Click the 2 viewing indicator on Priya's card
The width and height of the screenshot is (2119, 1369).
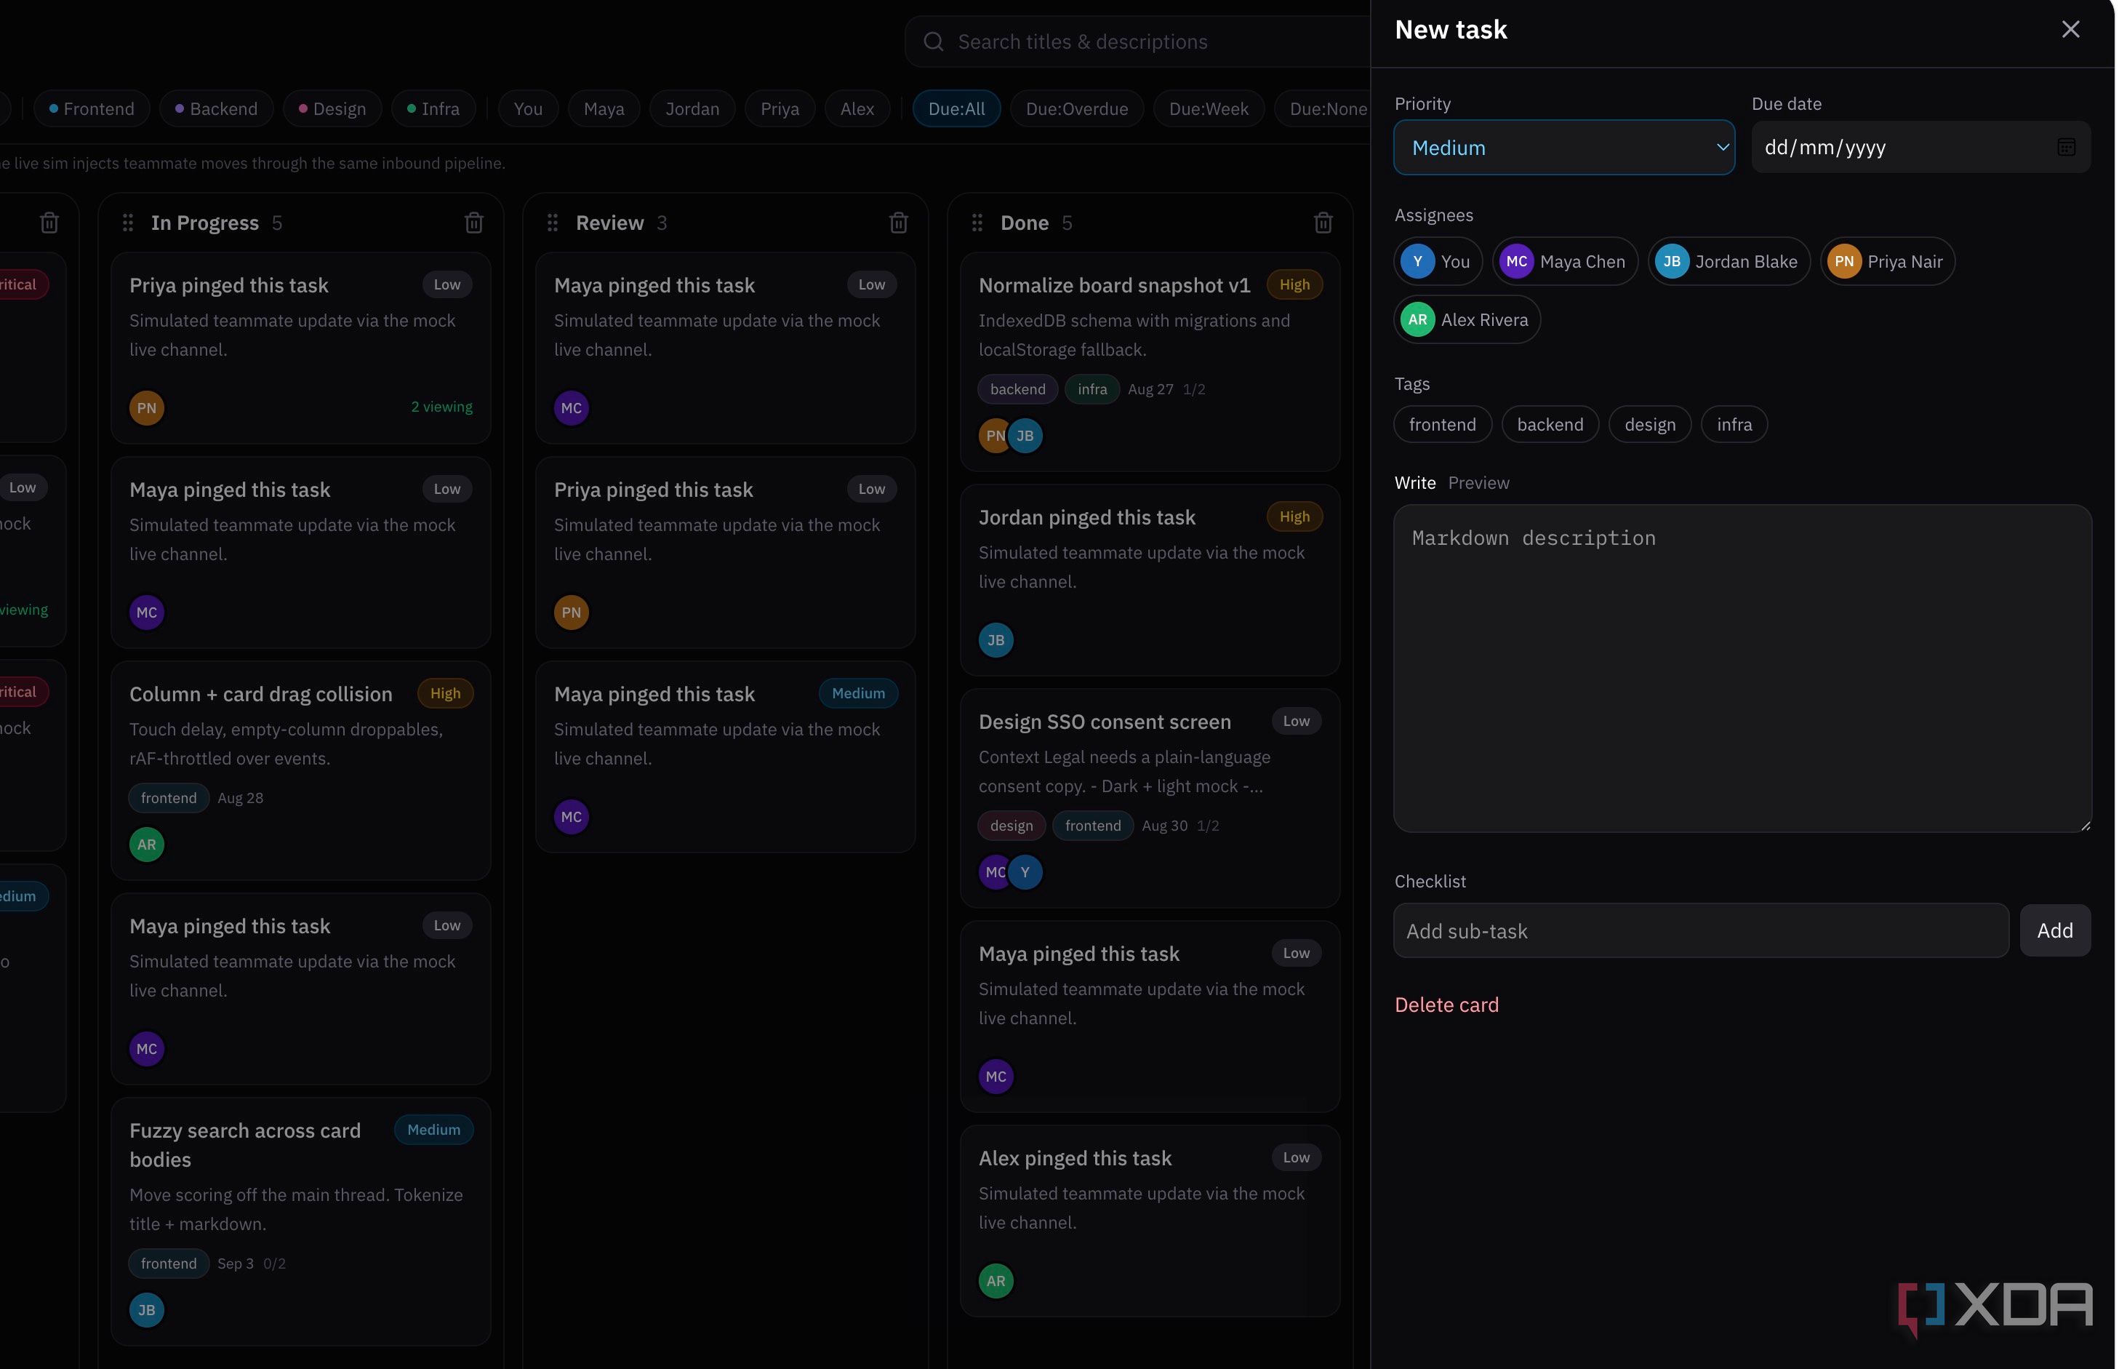pos(441,407)
